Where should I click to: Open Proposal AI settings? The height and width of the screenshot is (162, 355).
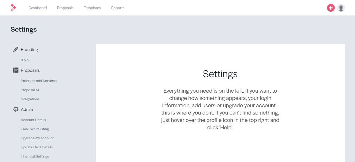[x=30, y=90]
